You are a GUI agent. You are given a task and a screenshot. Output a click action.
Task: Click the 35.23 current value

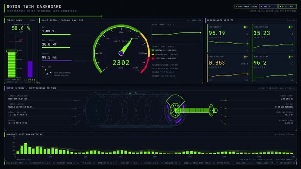pos(262,33)
